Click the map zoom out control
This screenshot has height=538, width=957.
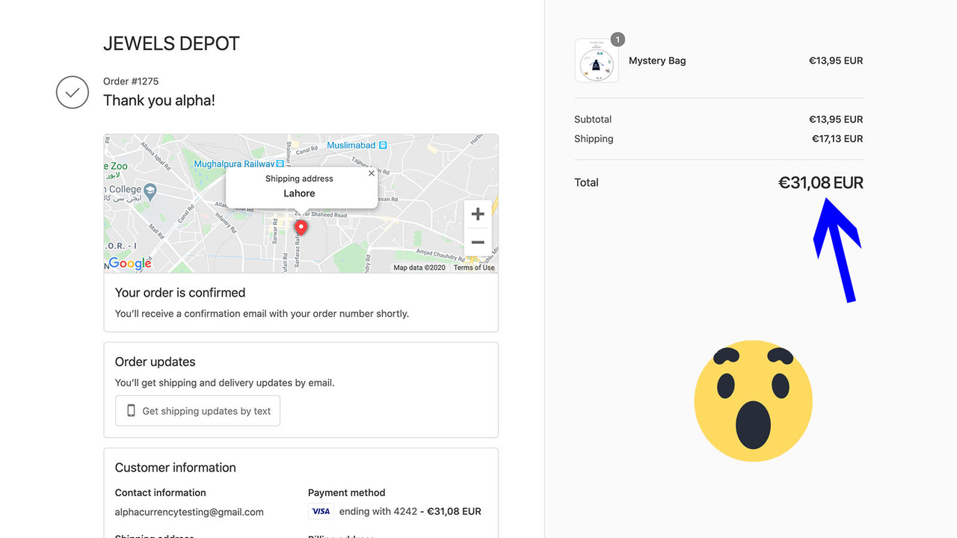click(x=478, y=242)
